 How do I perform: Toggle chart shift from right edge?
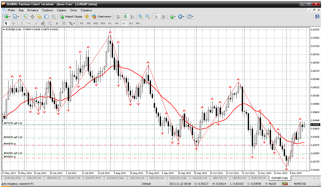pyautogui.click(x=163, y=16)
